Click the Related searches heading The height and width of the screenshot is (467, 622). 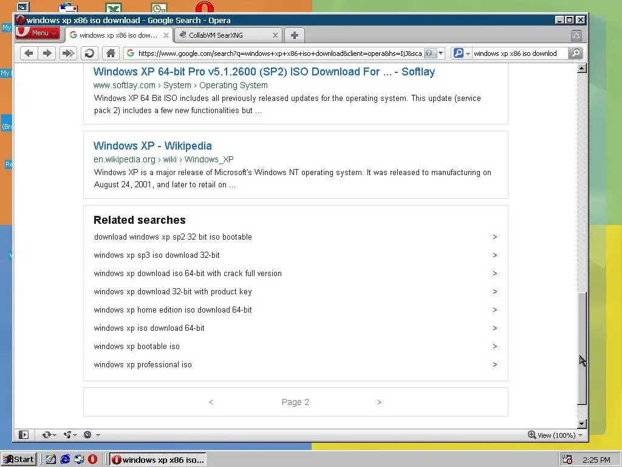tap(140, 220)
